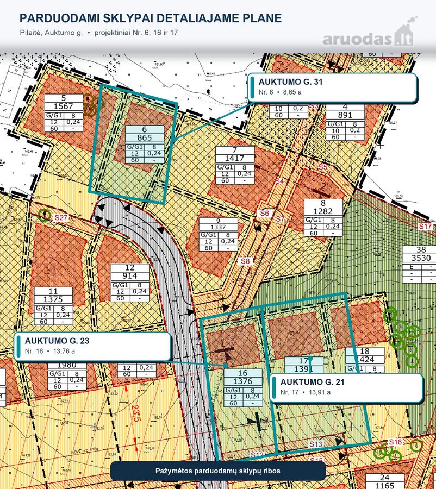Screen dimensions: 436x489
Task: Click the plot 12 table showing 914
Action: point(130,283)
